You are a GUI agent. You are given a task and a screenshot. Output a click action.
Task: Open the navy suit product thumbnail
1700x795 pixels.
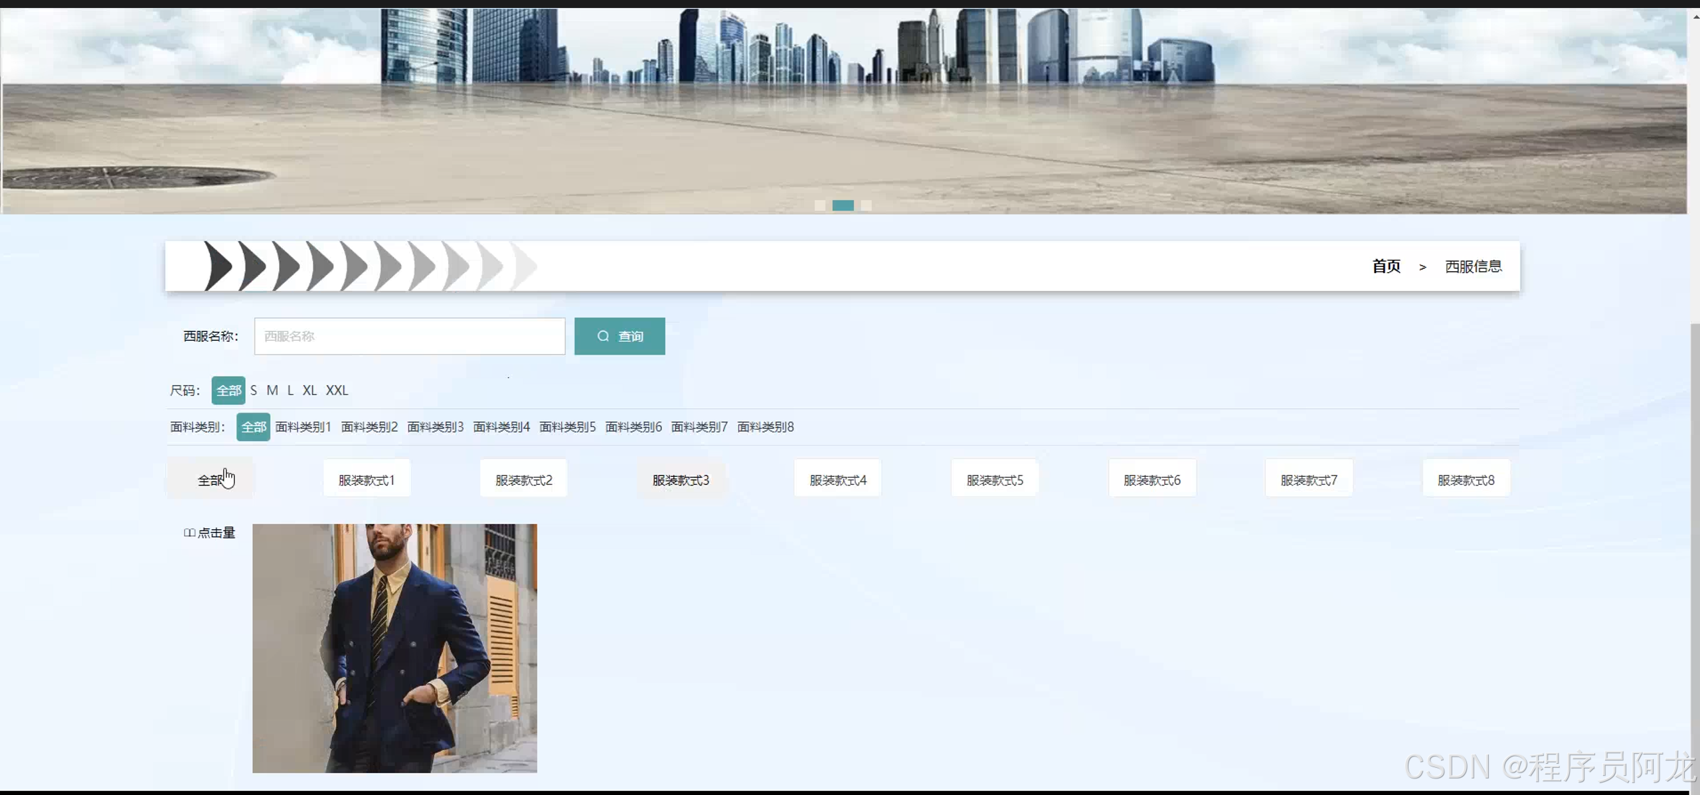[394, 648]
